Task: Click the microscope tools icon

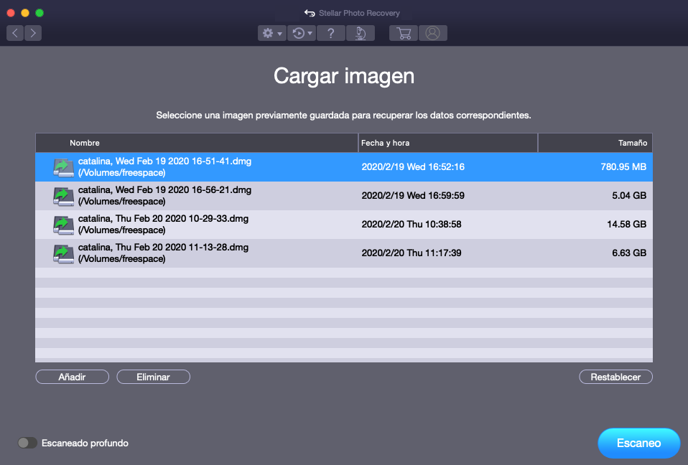Action: pyautogui.click(x=360, y=33)
